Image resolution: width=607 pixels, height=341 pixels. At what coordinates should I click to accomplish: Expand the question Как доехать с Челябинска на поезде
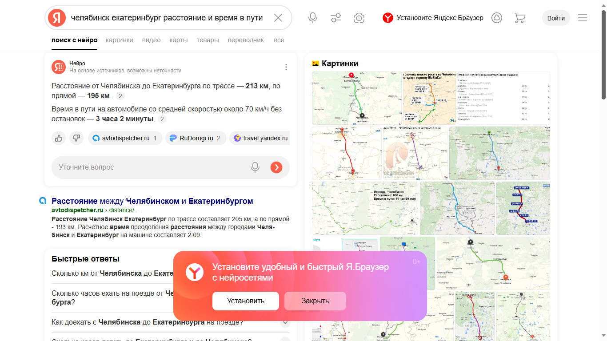(x=171, y=322)
